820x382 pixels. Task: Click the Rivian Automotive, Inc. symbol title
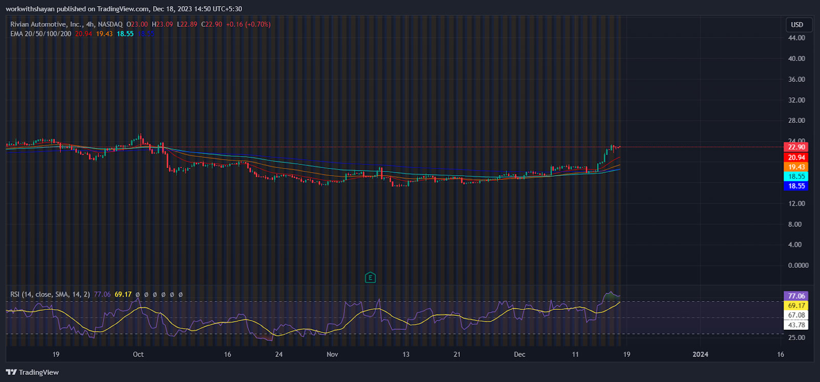click(46, 24)
